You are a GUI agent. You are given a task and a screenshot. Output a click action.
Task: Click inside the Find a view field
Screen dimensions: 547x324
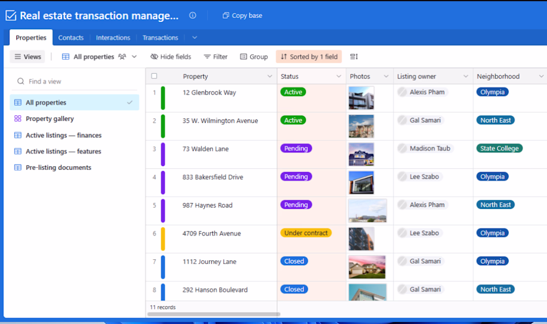pyautogui.click(x=74, y=81)
